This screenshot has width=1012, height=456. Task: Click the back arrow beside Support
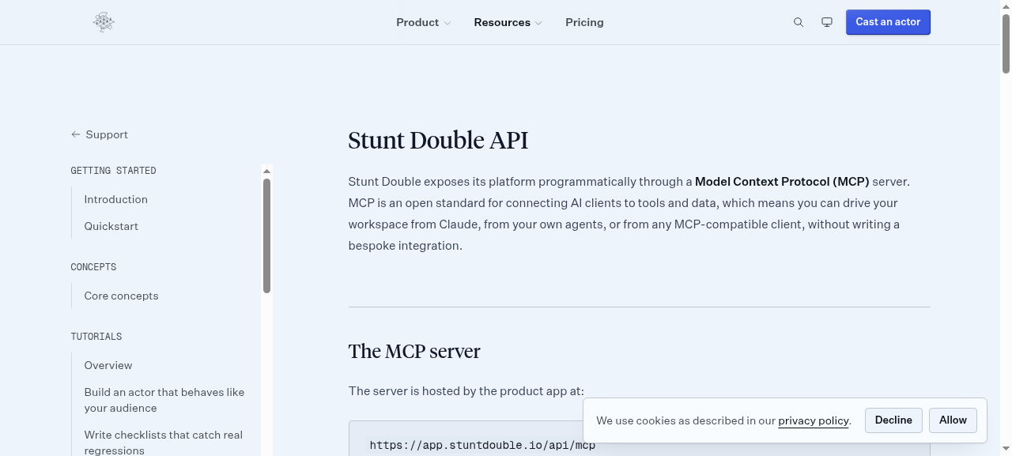76,134
